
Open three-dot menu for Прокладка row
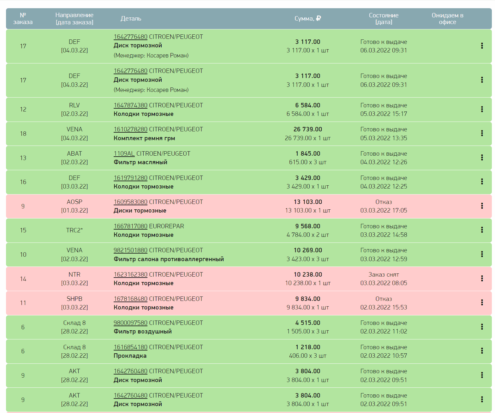(x=482, y=351)
